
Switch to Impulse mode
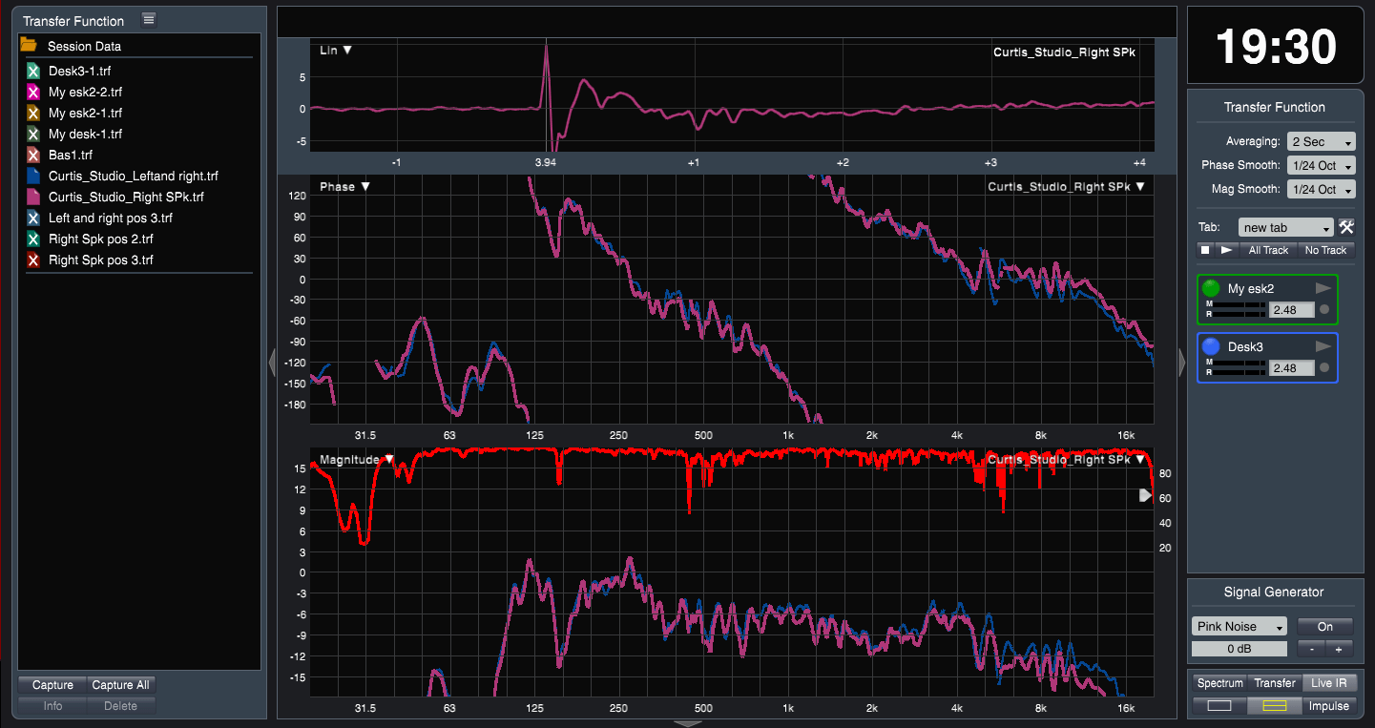[x=1328, y=706]
